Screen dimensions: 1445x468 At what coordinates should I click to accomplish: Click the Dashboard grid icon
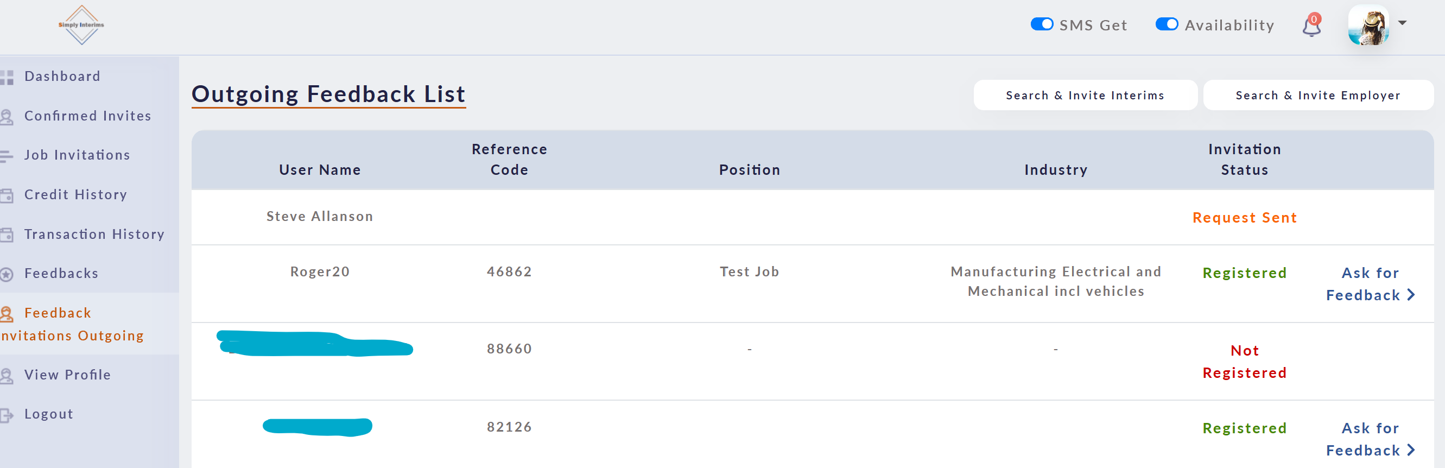tap(7, 77)
